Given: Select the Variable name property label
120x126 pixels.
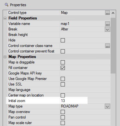Looking at the screenshot, I should point(19,24).
